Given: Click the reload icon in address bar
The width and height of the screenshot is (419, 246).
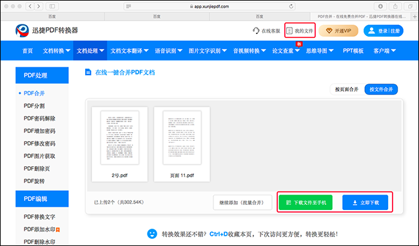Looking at the screenshot, I should 291,6.
